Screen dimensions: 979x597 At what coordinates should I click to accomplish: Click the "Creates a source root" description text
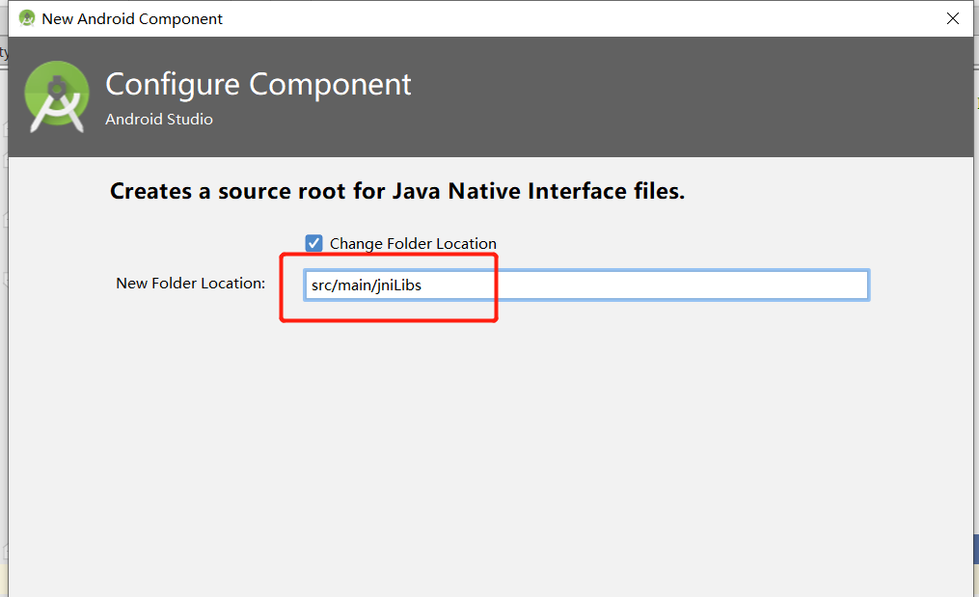[397, 191]
